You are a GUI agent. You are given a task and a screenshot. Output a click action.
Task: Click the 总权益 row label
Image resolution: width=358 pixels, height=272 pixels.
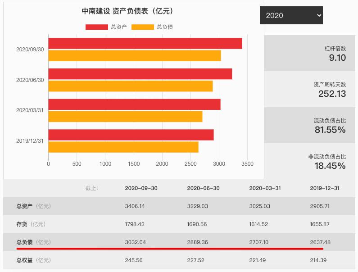click(34, 260)
